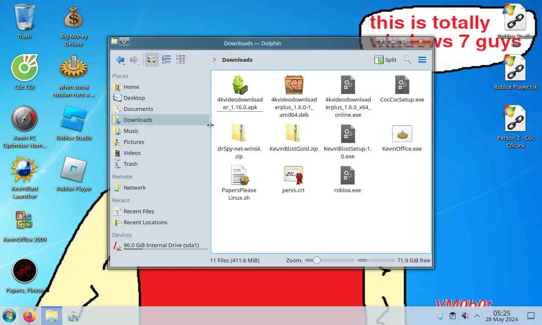Click the forward navigation arrow in Dolphin
This screenshot has width=542, height=325.
tap(134, 60)
